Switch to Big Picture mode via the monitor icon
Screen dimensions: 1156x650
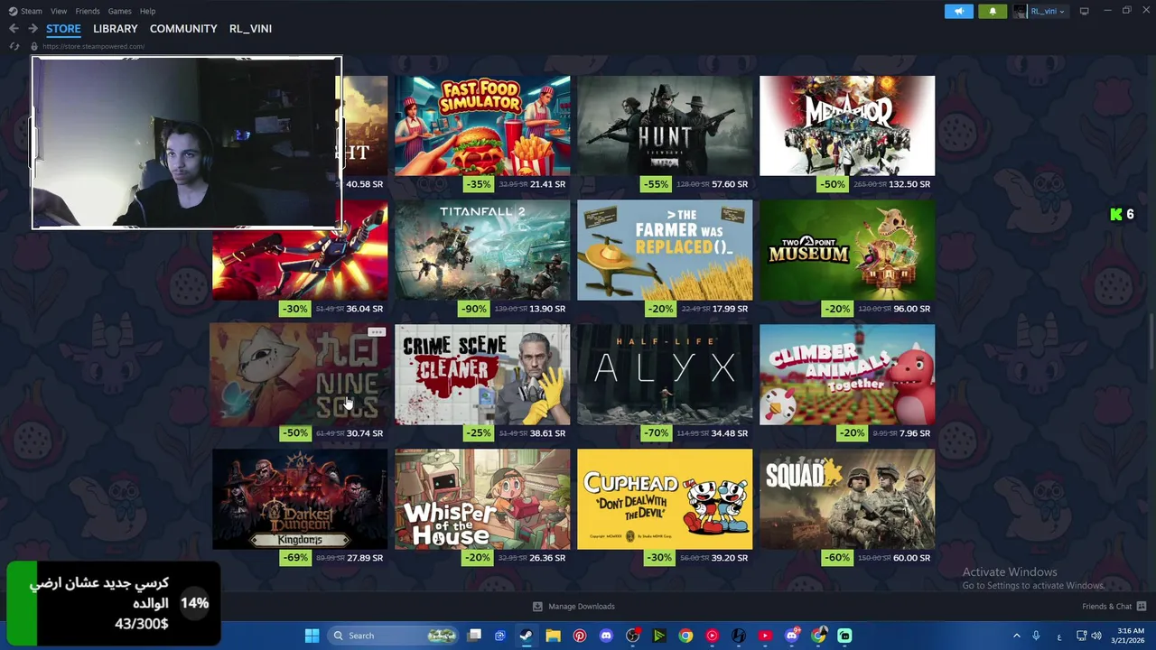coord(1085,11)
